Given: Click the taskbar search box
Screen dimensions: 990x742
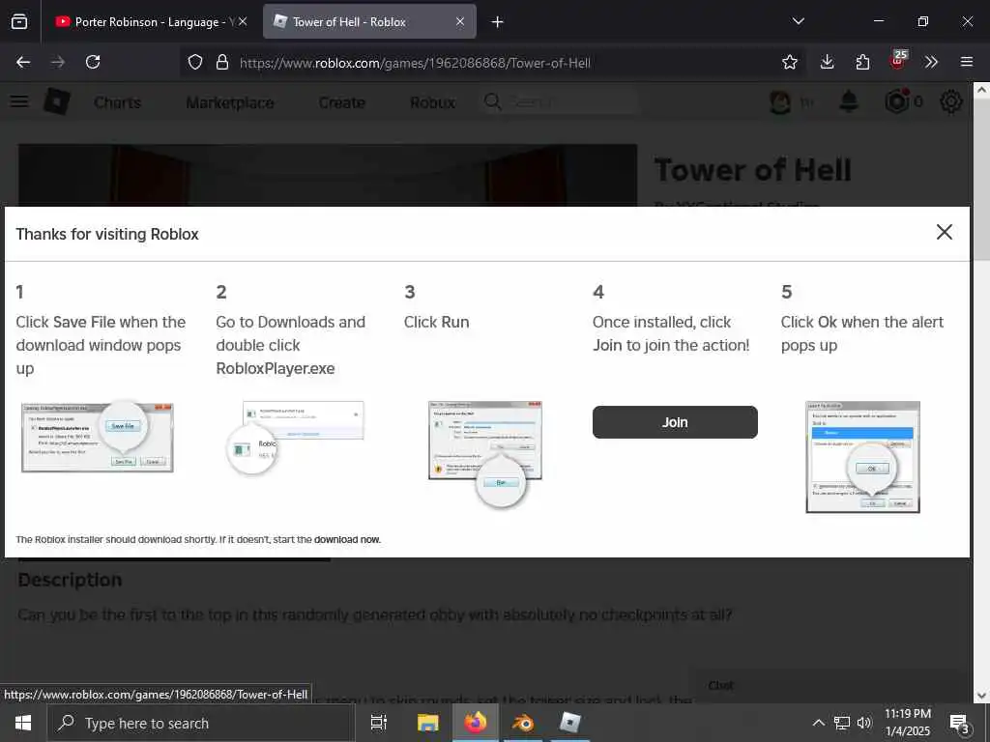Looking at the screenshot, I should (x=201, y=723).
